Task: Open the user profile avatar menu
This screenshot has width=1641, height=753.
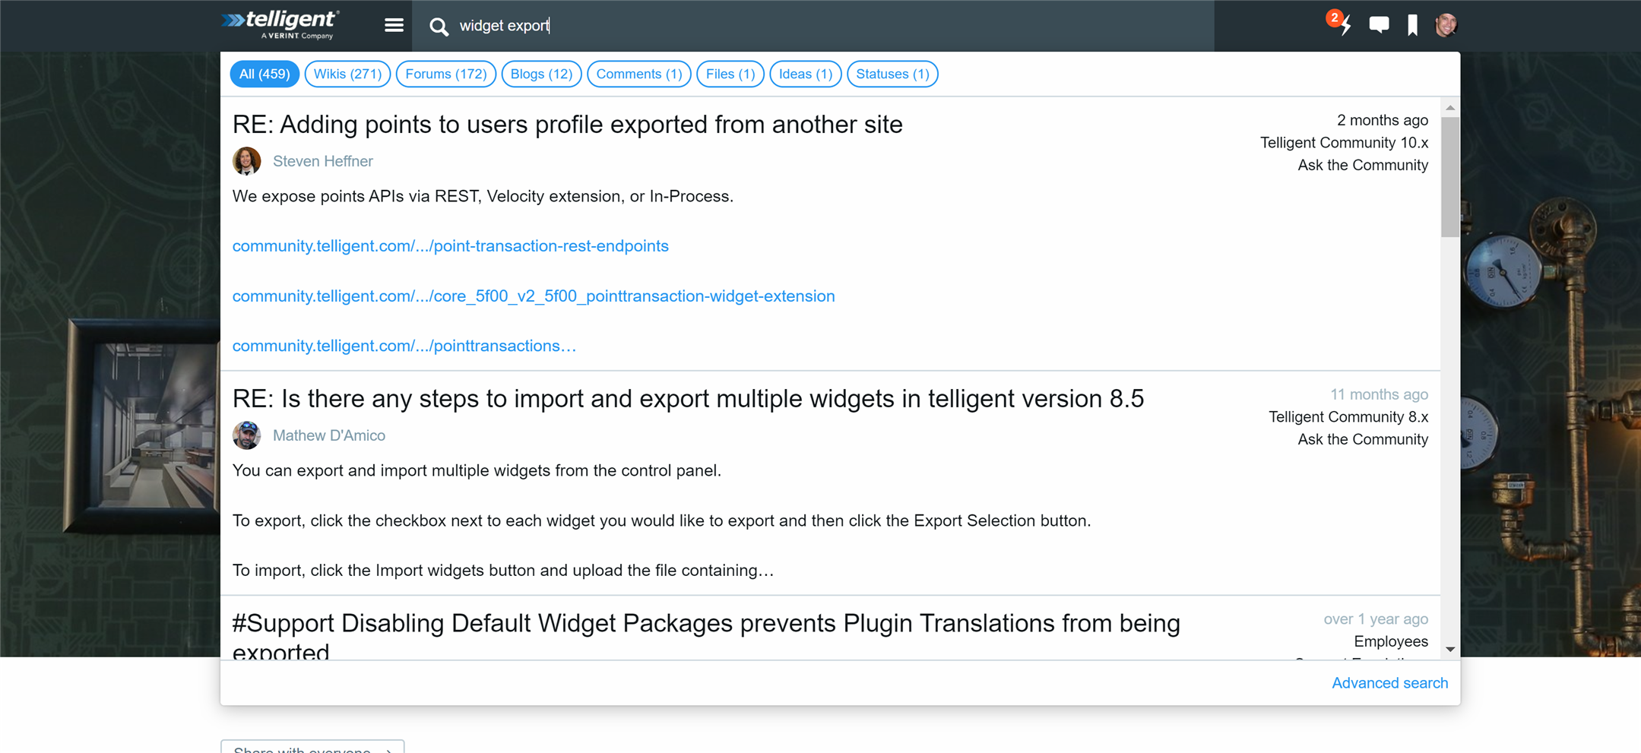Action: (x=1446, y=25)
